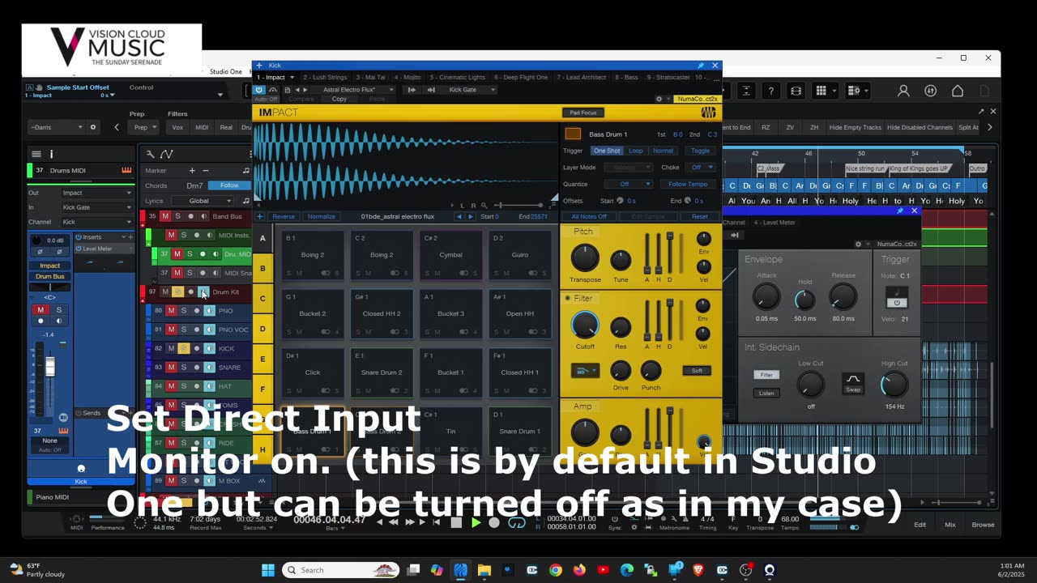1037x583 pixels.
Task: Open the track list wrench options icon
Action: (150, 154)
